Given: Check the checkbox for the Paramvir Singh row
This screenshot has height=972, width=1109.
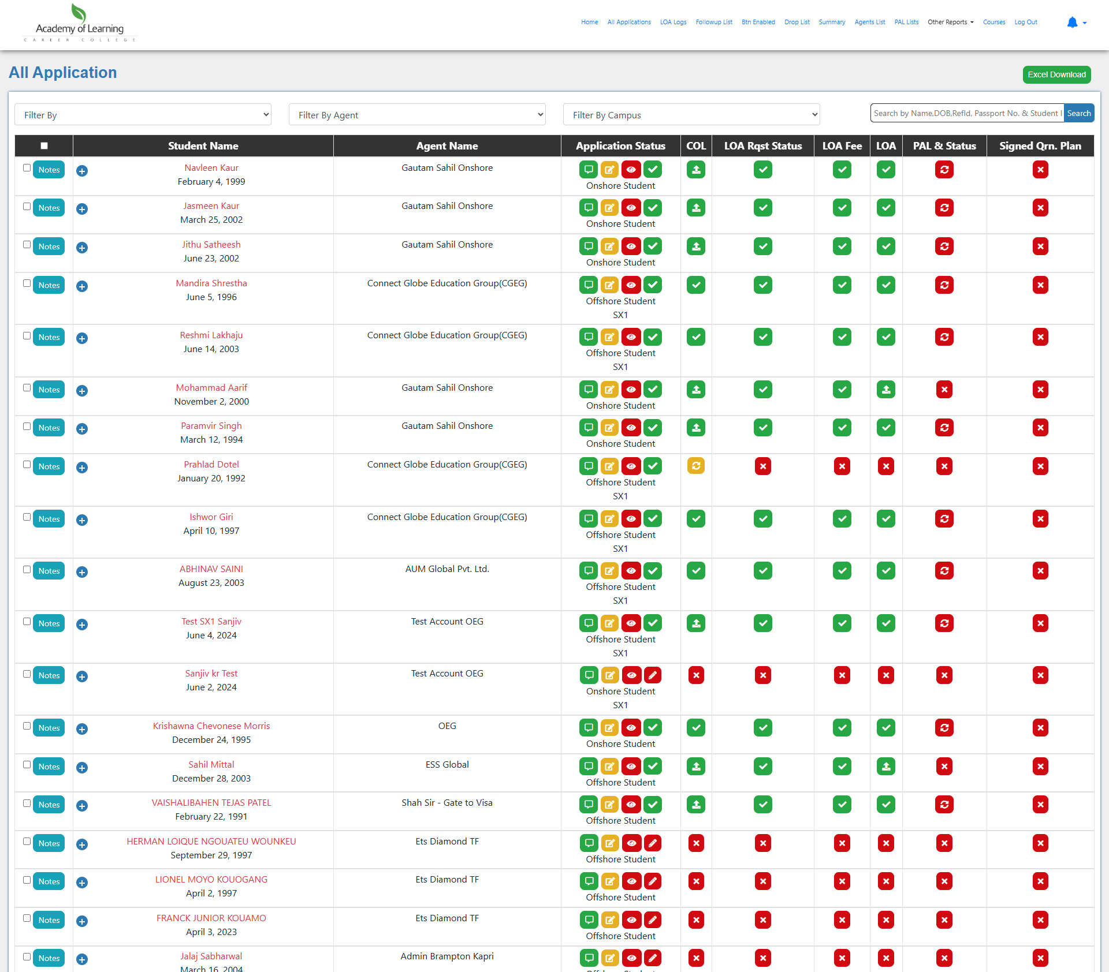Looking at the screenshot, I should tap(27, 427).
